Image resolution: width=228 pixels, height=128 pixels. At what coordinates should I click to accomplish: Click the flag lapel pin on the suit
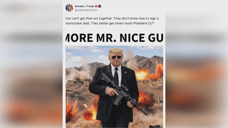tap(125, 72)
